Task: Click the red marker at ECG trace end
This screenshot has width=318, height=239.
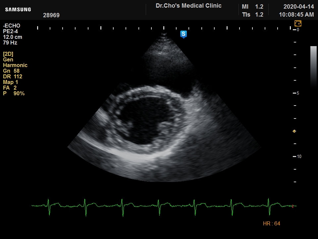Action: (292, 206)
